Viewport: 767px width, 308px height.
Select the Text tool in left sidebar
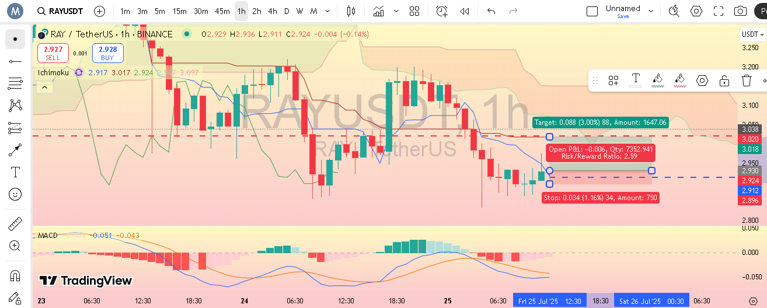coord(15,172)
